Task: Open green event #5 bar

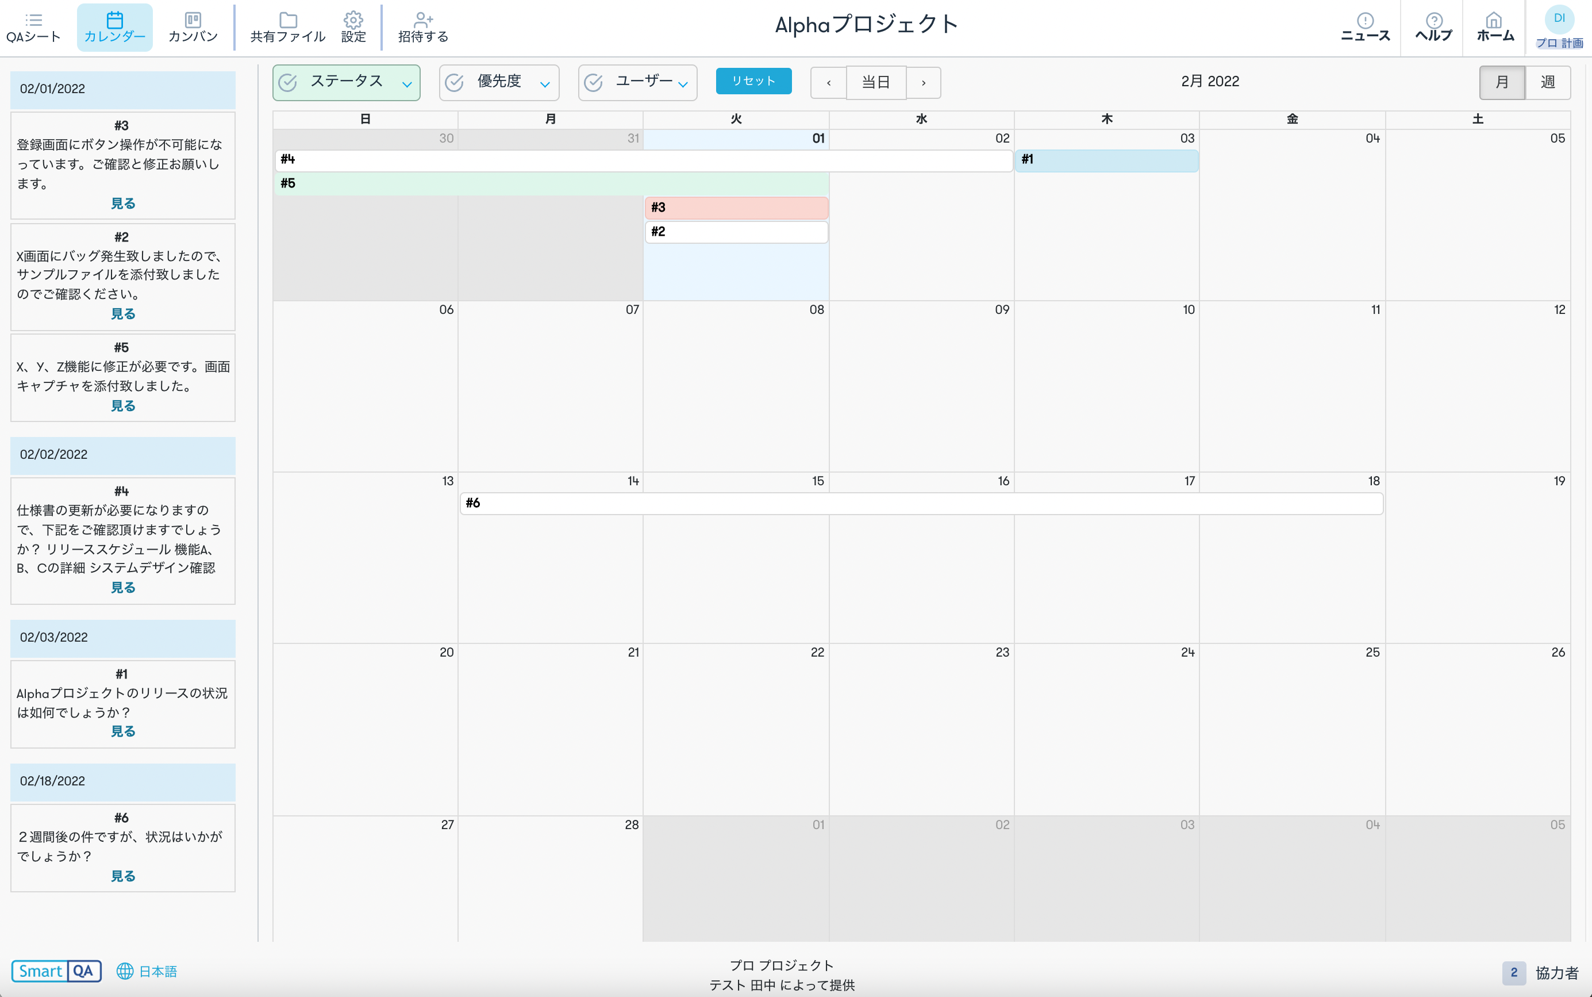Action: point(552,184)
